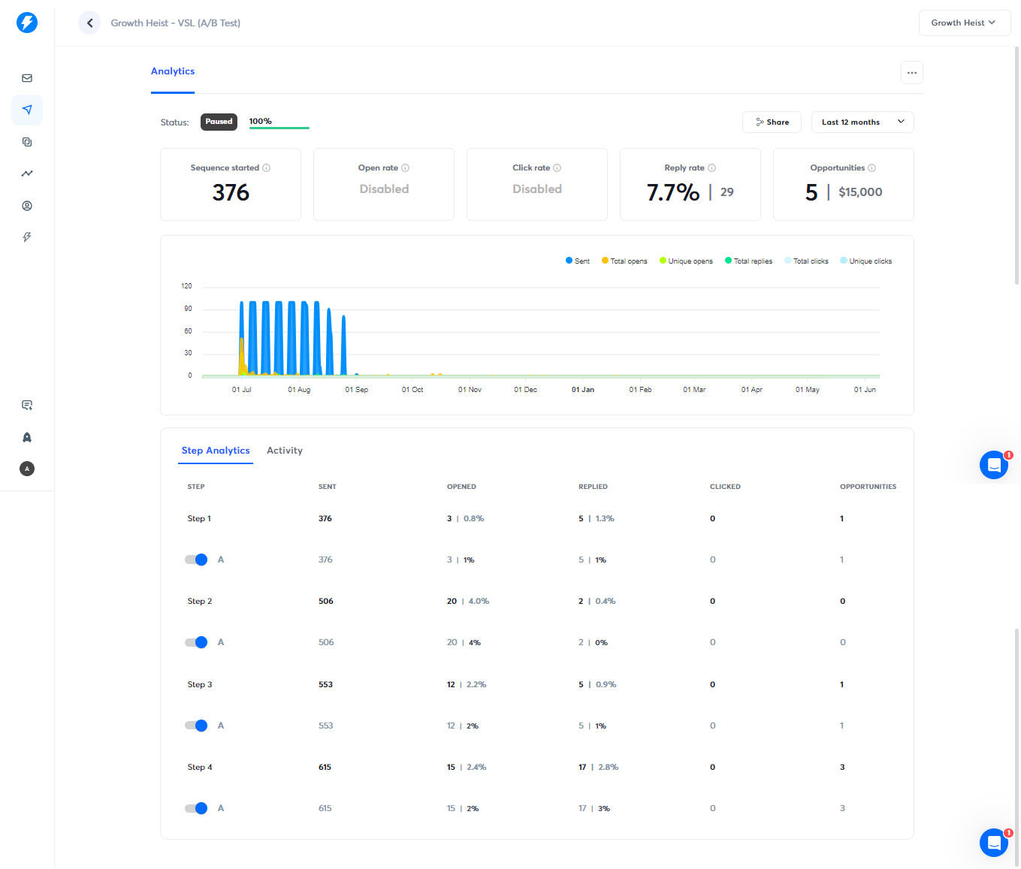1021x869 pixels.
Task: Toggle variant A under Step 1
Action: coord(196,560)
